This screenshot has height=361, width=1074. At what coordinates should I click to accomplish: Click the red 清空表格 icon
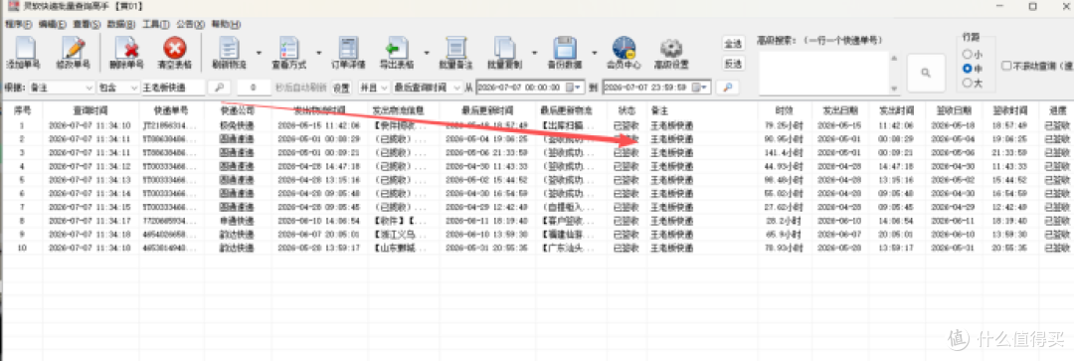(x=175, y=48)
